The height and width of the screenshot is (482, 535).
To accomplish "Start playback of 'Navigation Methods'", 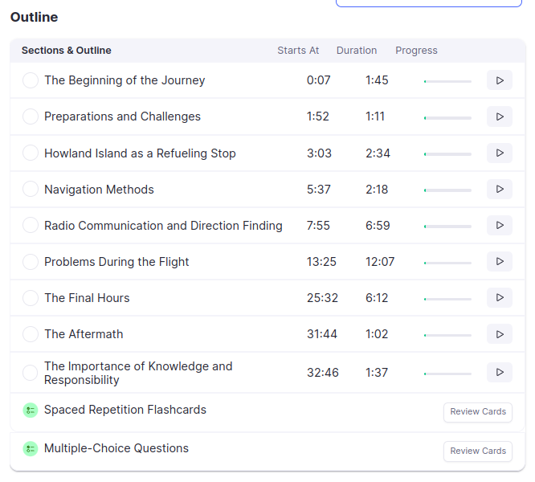I will [x=499, y=189].
